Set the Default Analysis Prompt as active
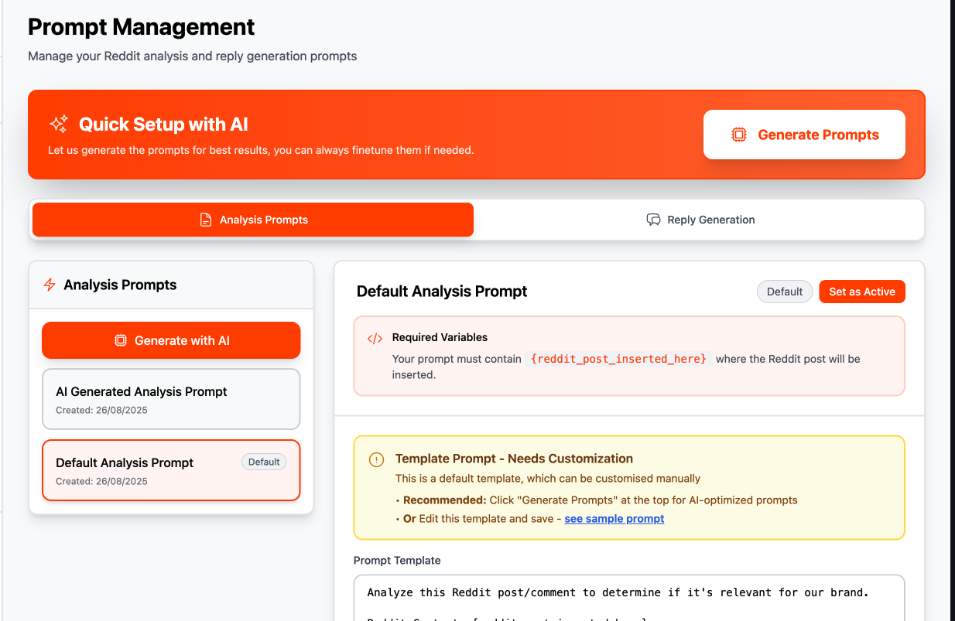This screenshot has width=955, height=621. click(x=862, y=292)
